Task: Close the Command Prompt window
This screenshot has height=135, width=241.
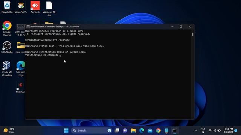Action: (x=190, y=27)
